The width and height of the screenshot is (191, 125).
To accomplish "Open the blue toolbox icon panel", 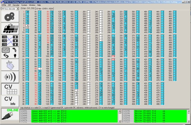I will (10, 65).
